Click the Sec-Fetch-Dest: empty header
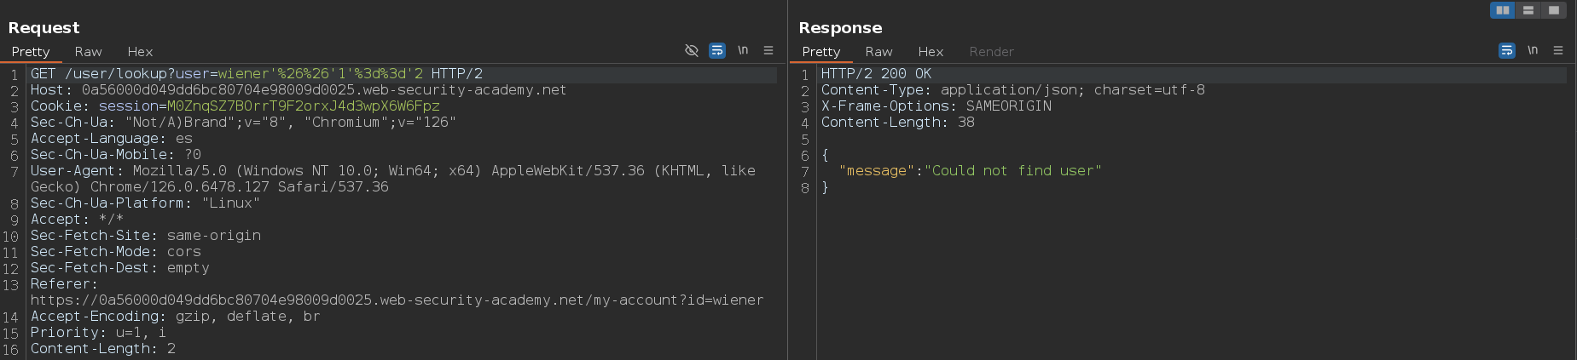1577x360 pixels. pyautogui.click(x=120, y=268)
